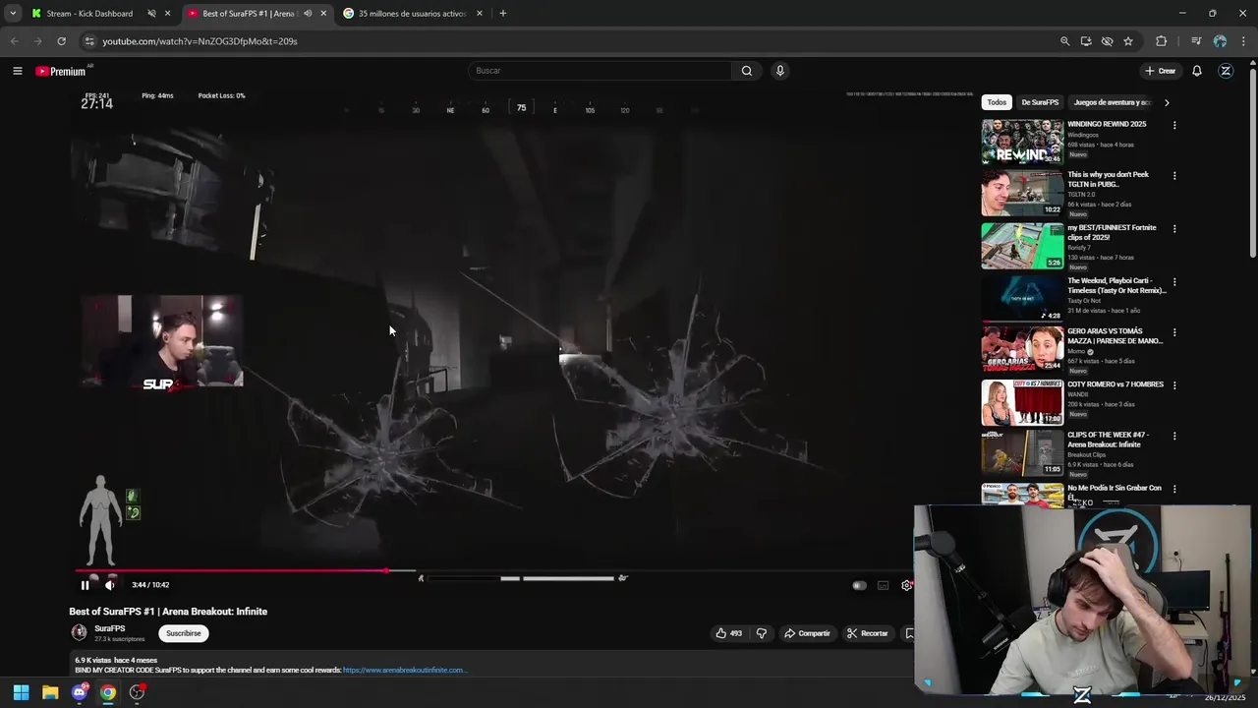Open Chrome three-dot menu
This screenshot has height=708, width=1258.
pyautogui.click(x=1243, y=41)
